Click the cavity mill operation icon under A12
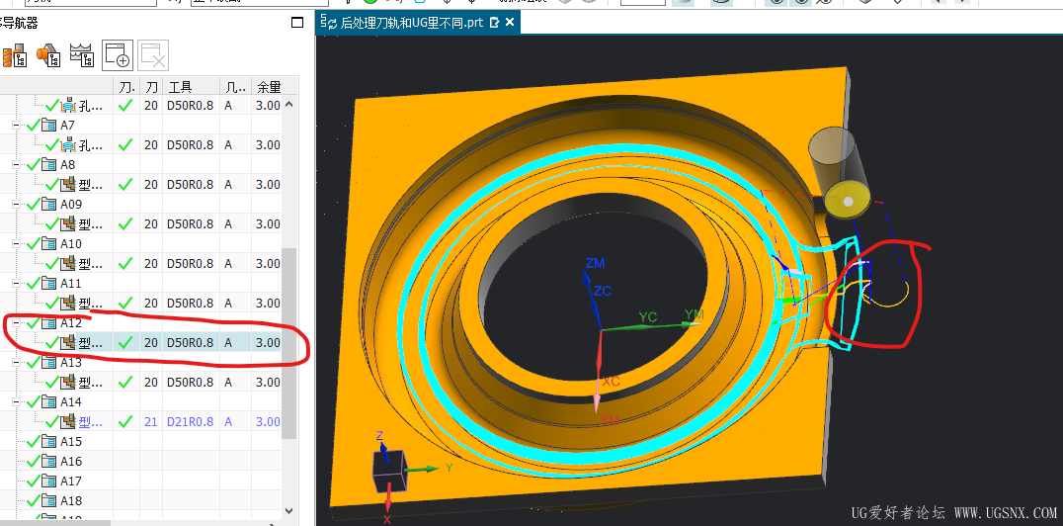The height and width of the screenshot is (526, 1063). [x=69, y=343]
